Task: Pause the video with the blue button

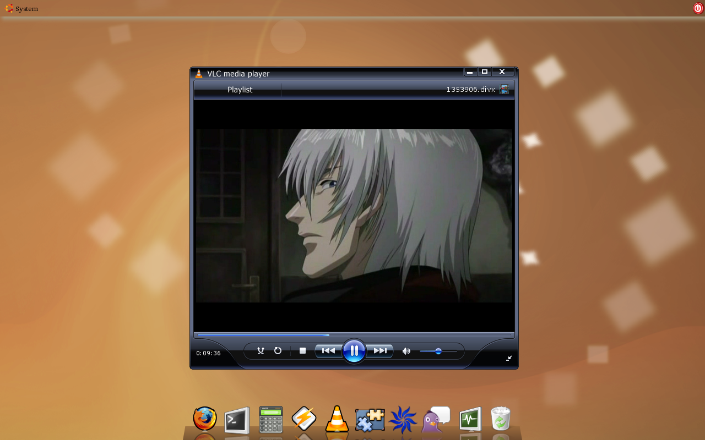Action: click(x=354, y=351)
